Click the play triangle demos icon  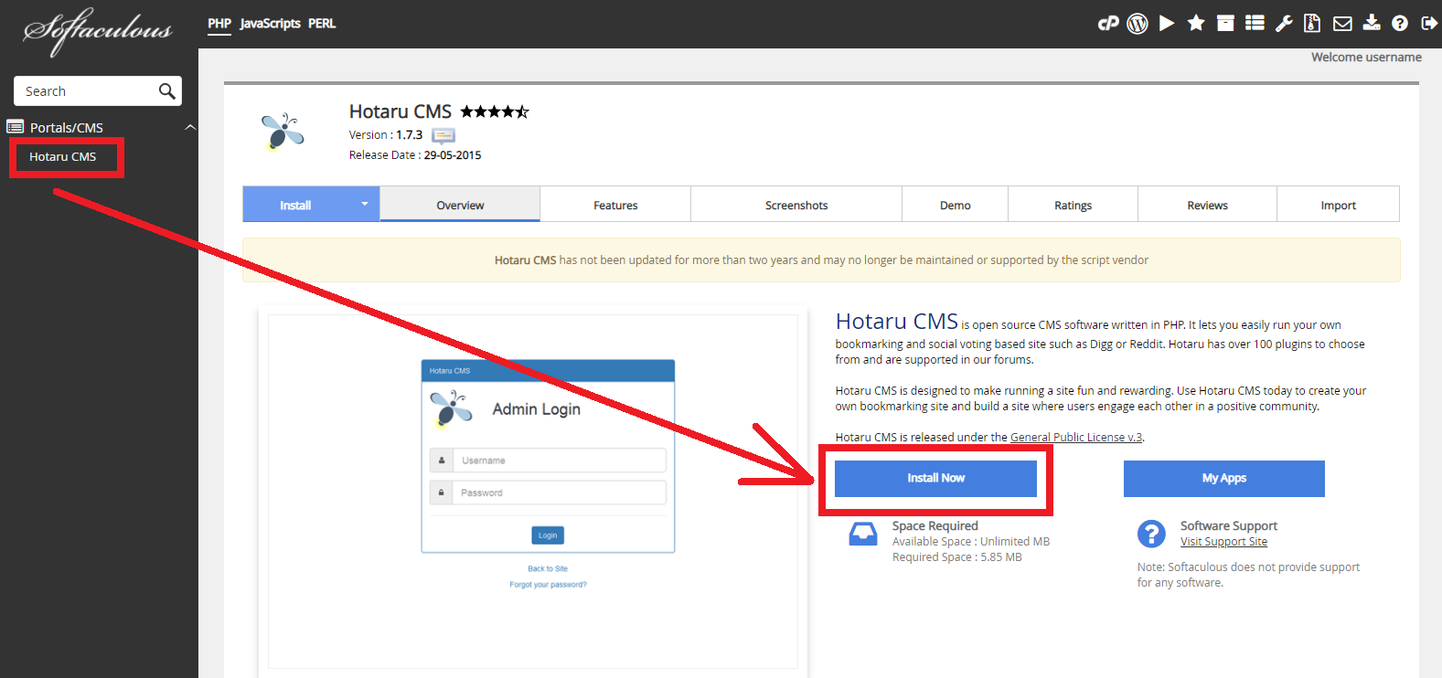1167,24
